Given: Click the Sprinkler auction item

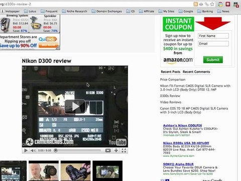Looking at the screenshot, I should click(x=45, y=24).
